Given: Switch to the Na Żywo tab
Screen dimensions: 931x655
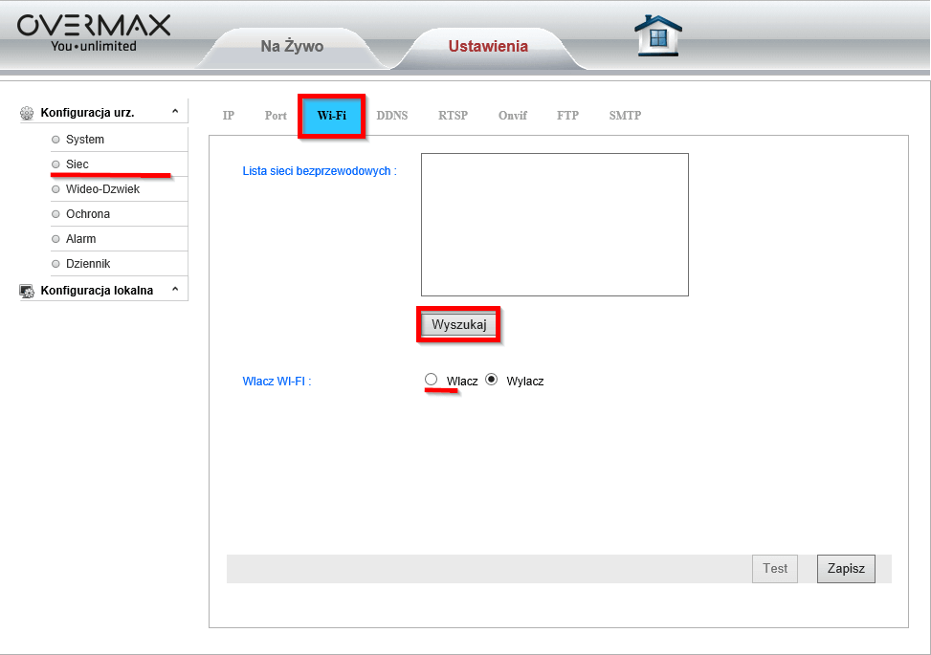Looking at the screenshot, I should 292,46.
